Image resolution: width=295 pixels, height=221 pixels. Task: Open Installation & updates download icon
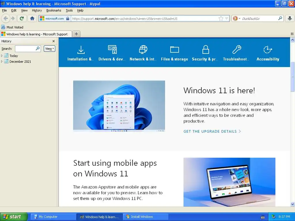click(81, 50)
